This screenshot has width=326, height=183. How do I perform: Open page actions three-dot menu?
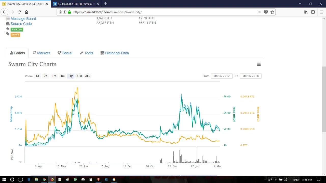pyautogui.click(x=259, y=12)
